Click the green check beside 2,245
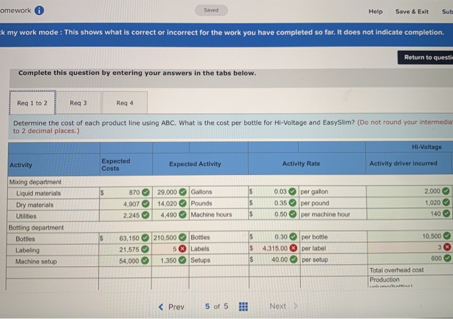Image resolution: width=453 pixels, height=319 pixels. [x=146, y=215]
